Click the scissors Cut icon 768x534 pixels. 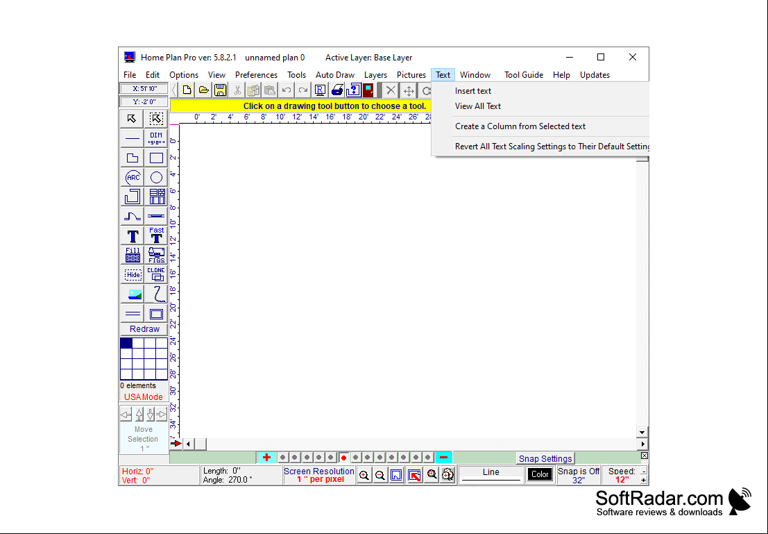pos(237,90)
